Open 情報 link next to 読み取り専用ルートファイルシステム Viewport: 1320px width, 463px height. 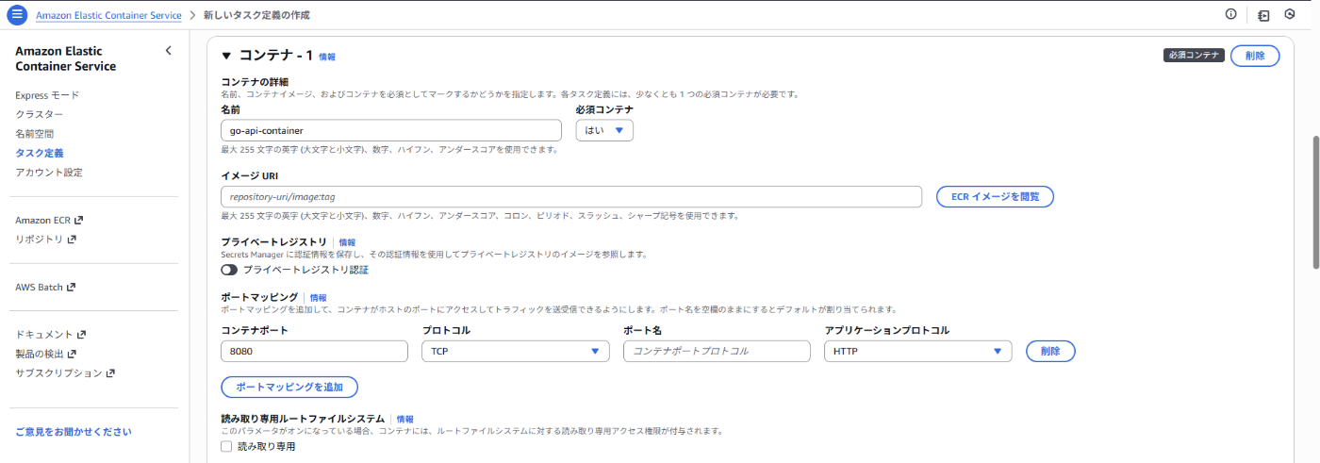pos(404,419)
